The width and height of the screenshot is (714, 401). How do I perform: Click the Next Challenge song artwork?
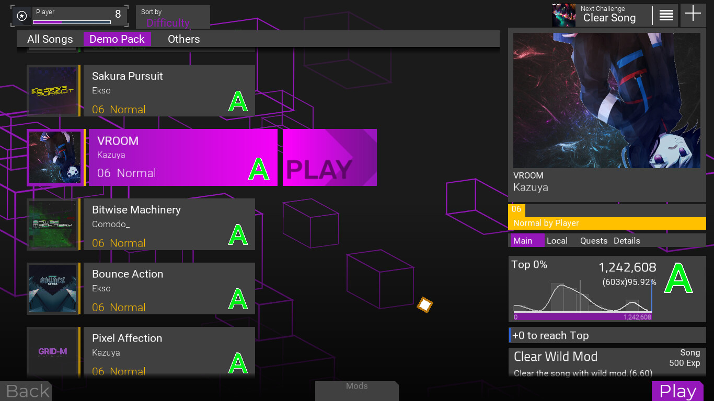563,15
